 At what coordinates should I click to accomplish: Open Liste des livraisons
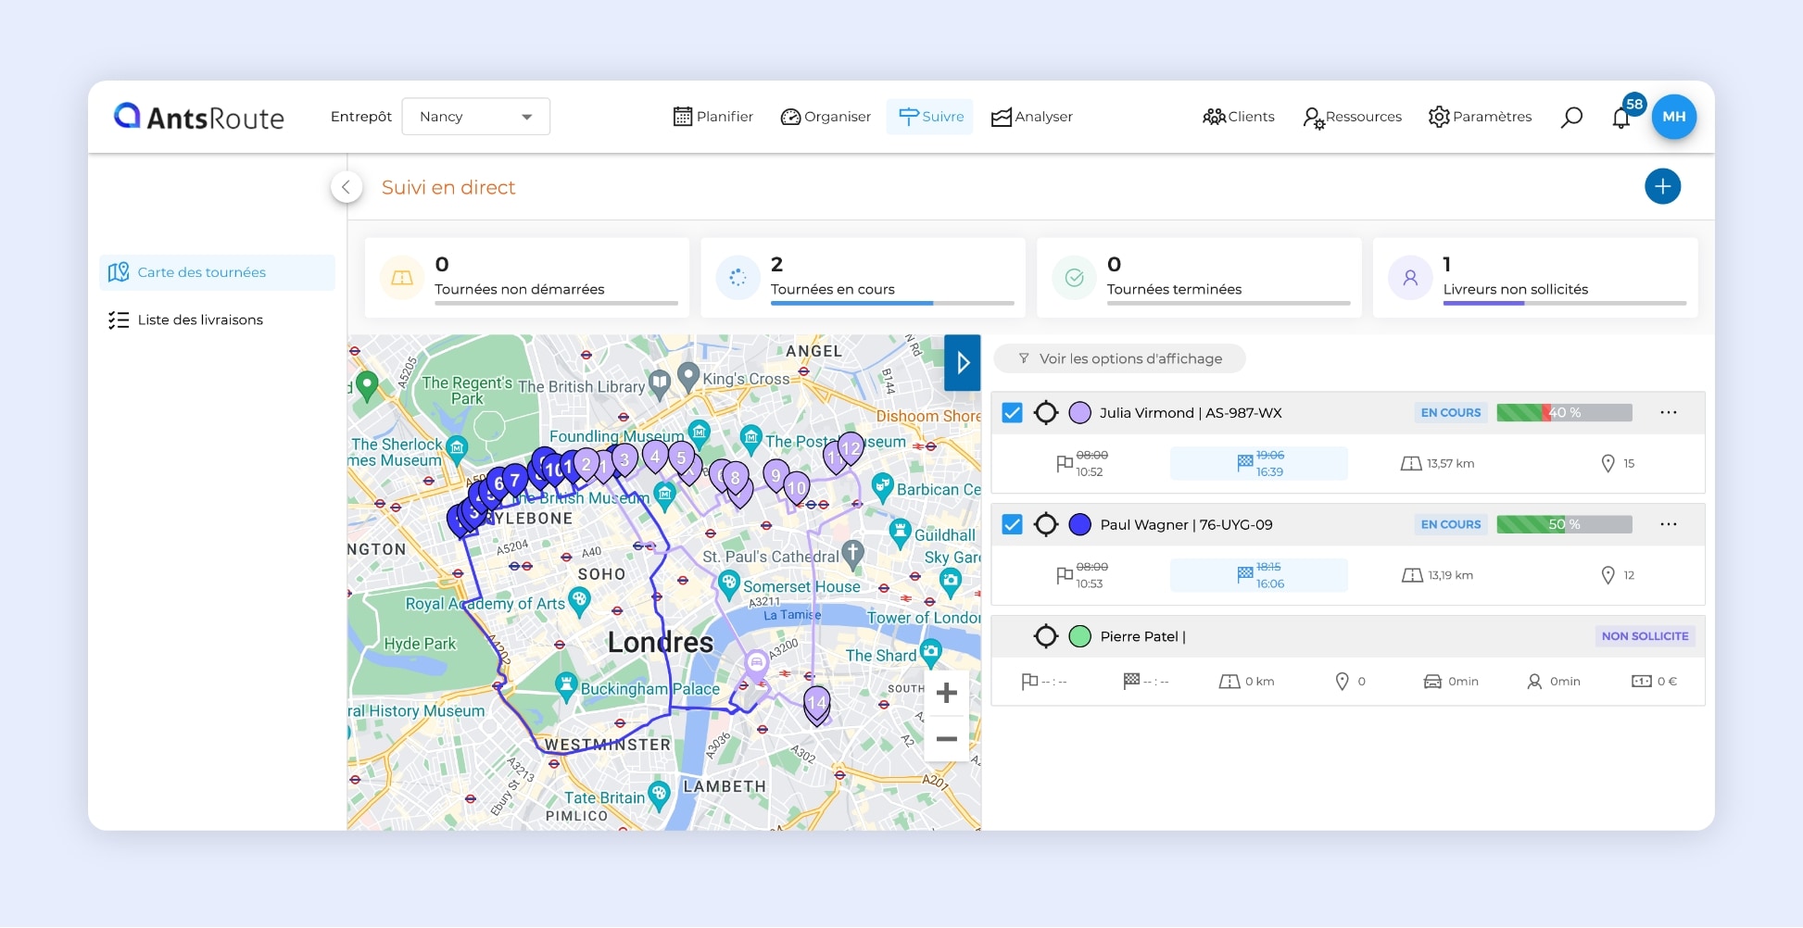coord(200,320)
